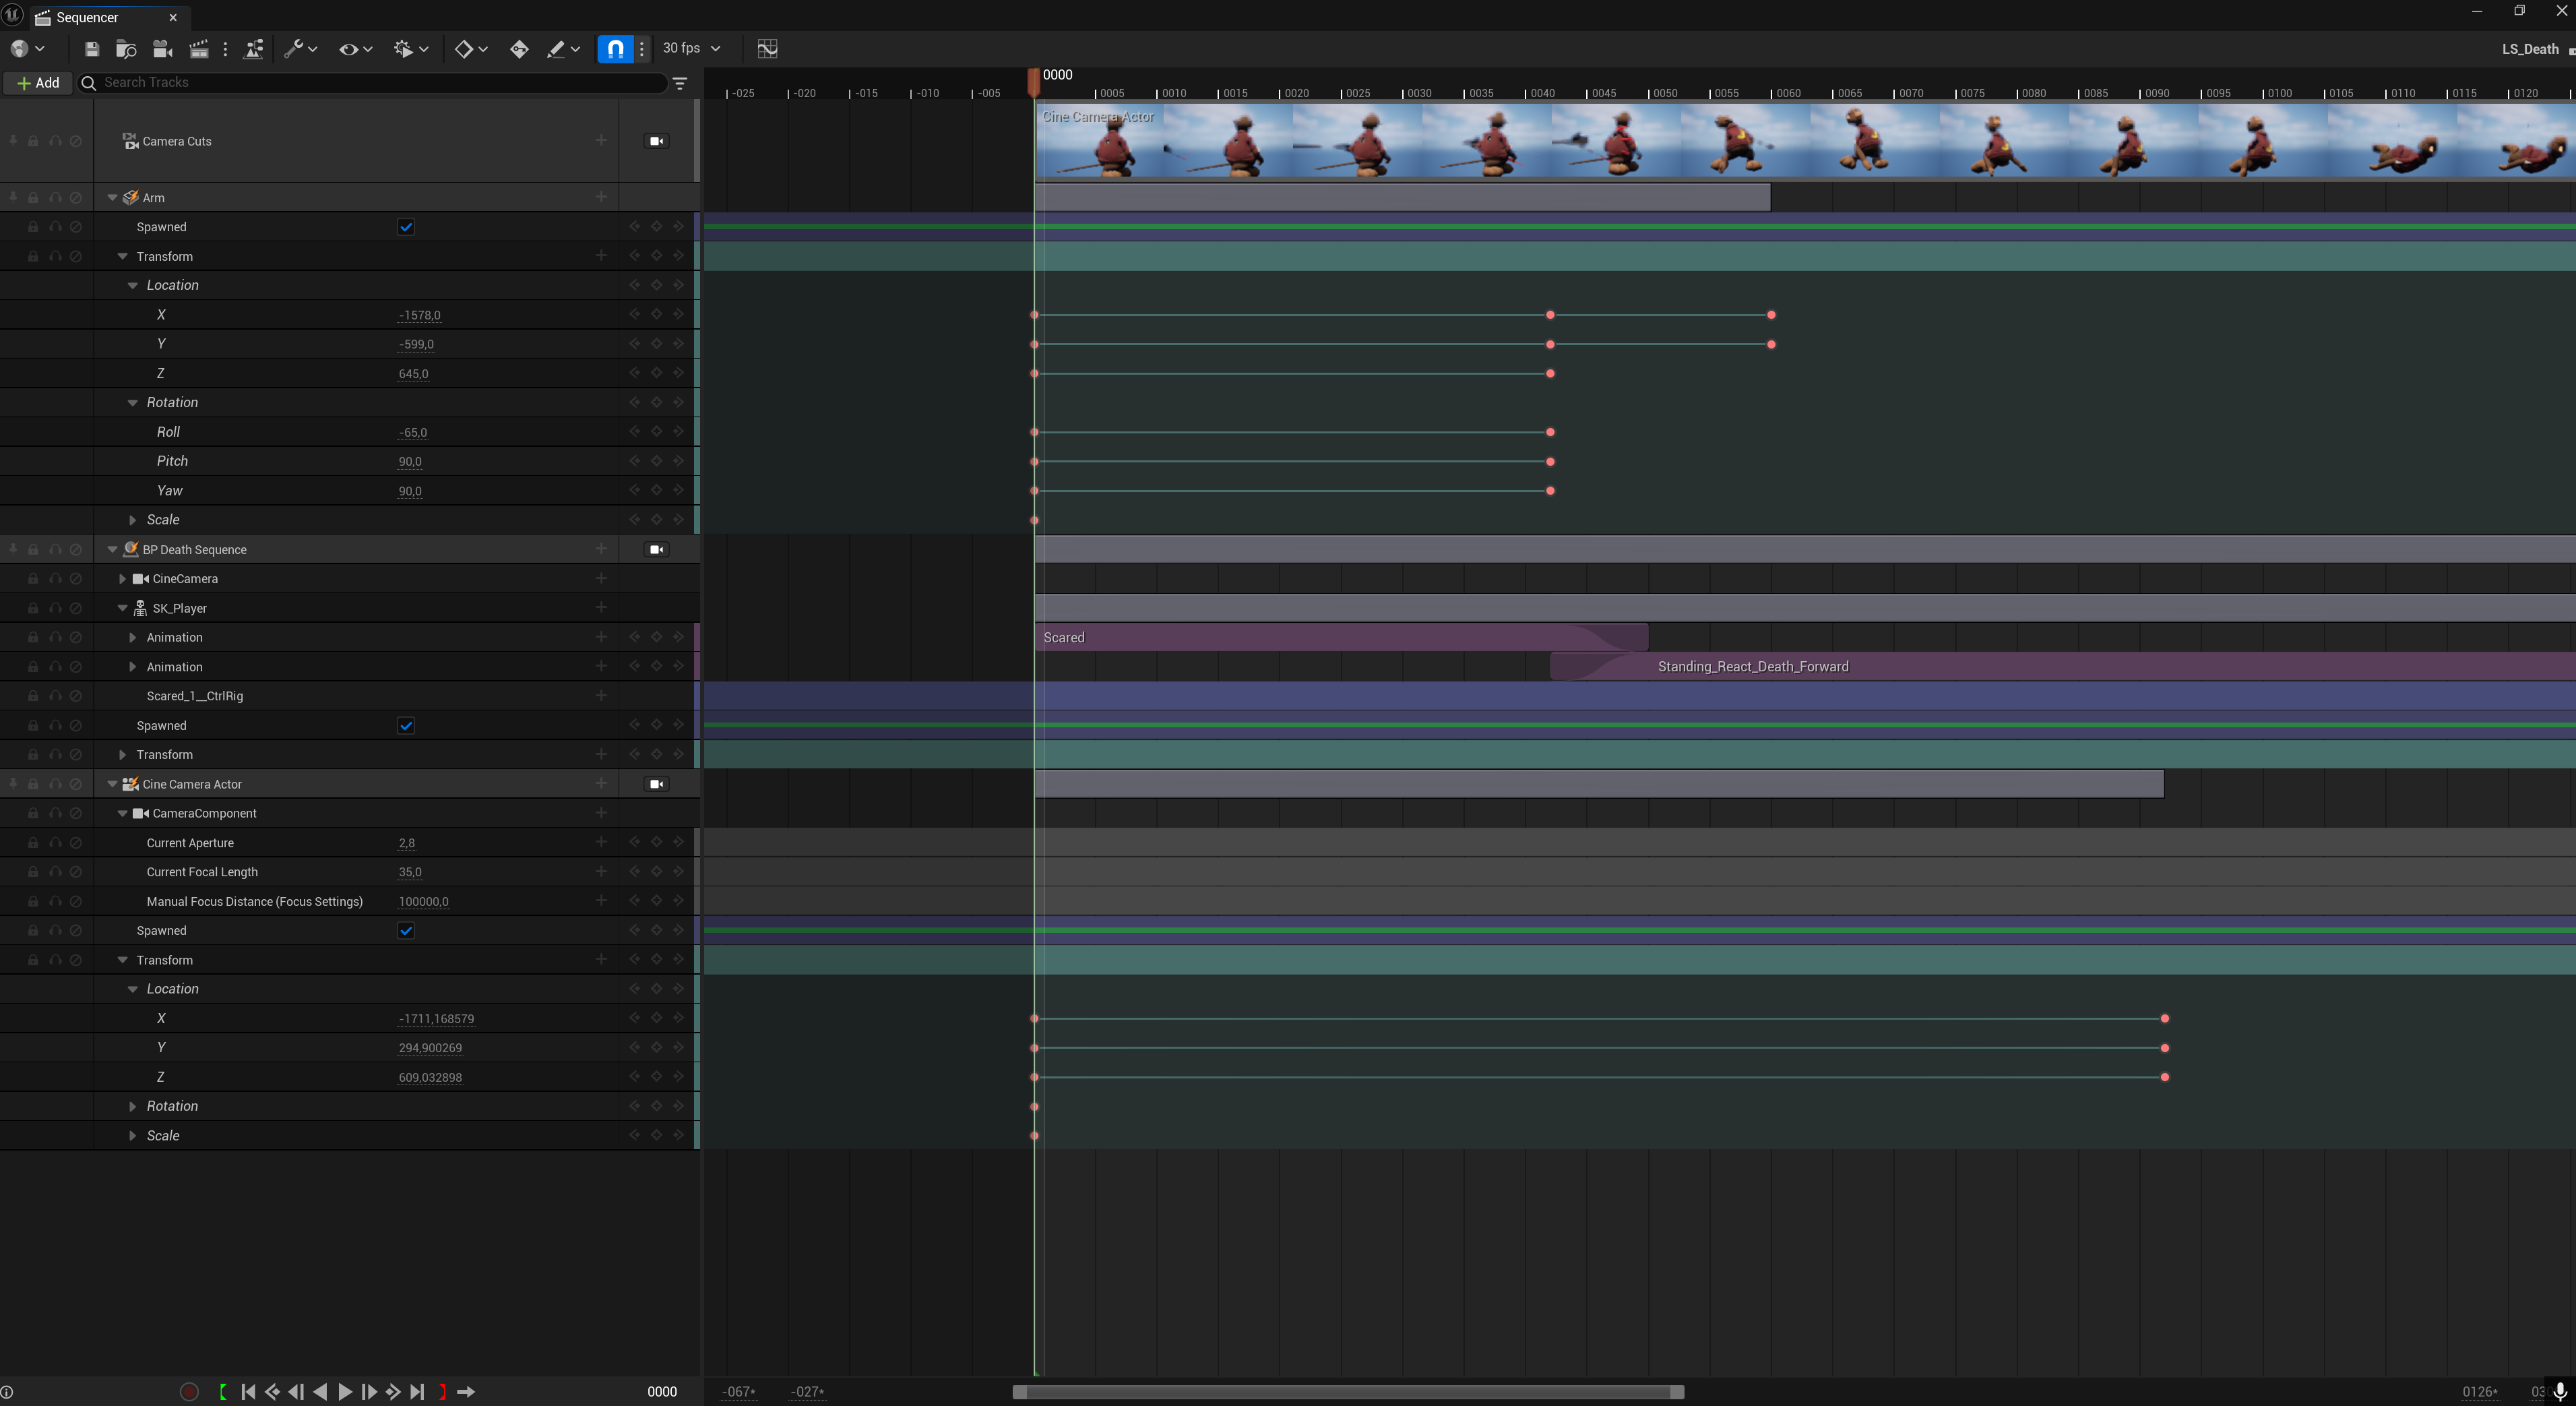Viewport: 2576px width, 1406px height.
Task: Open the Playback Options gear menu
Action: [411, 49]
